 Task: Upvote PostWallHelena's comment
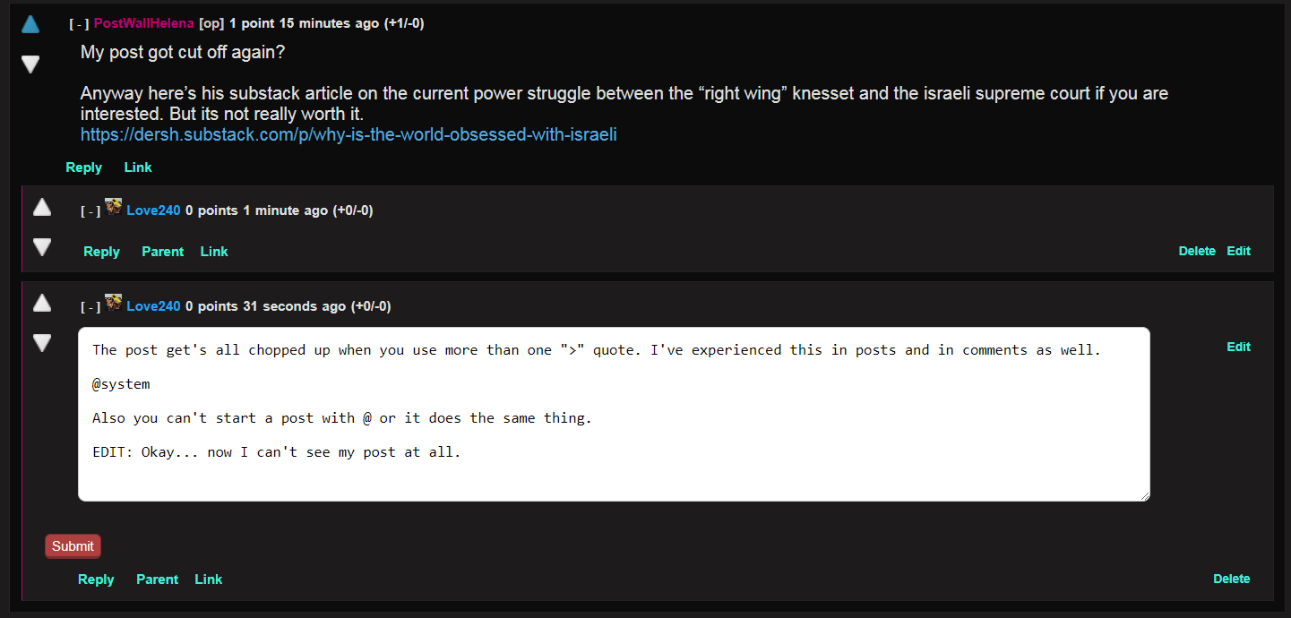click(30, 24)
